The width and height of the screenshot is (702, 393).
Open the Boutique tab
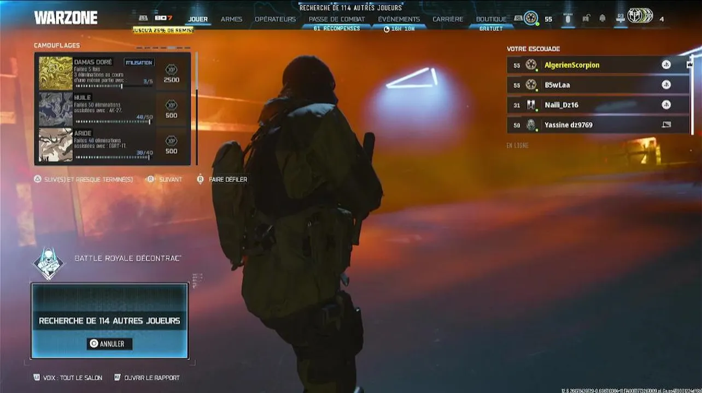click(491, 19)
